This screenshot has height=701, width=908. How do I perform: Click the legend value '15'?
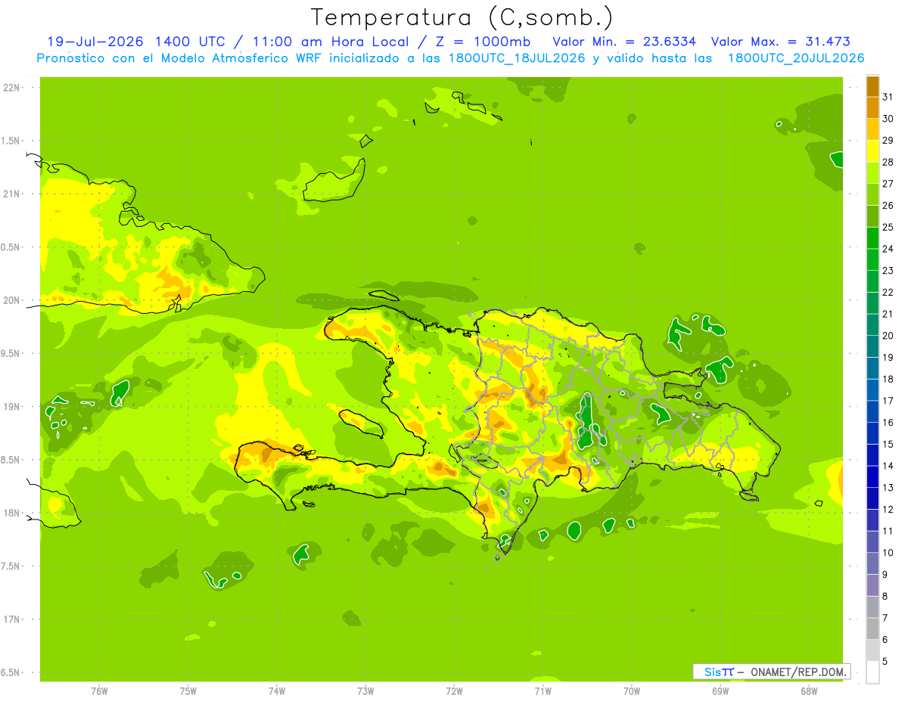tap(888, 445)
